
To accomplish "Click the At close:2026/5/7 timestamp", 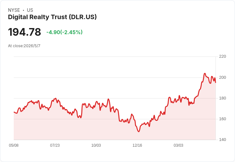I will coord(24,46).
